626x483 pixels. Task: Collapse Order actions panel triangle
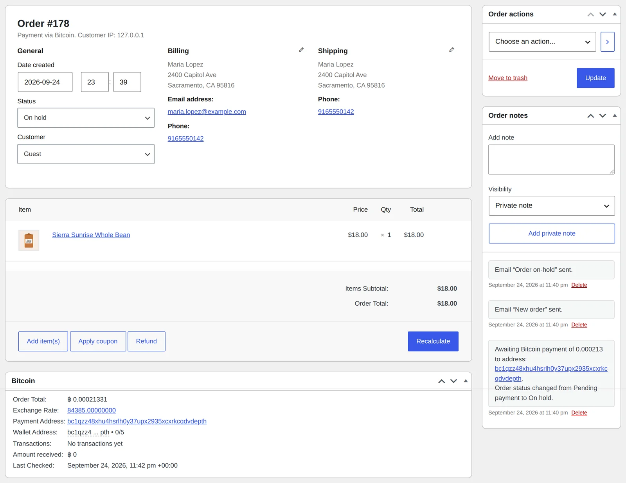pos(615,14)
